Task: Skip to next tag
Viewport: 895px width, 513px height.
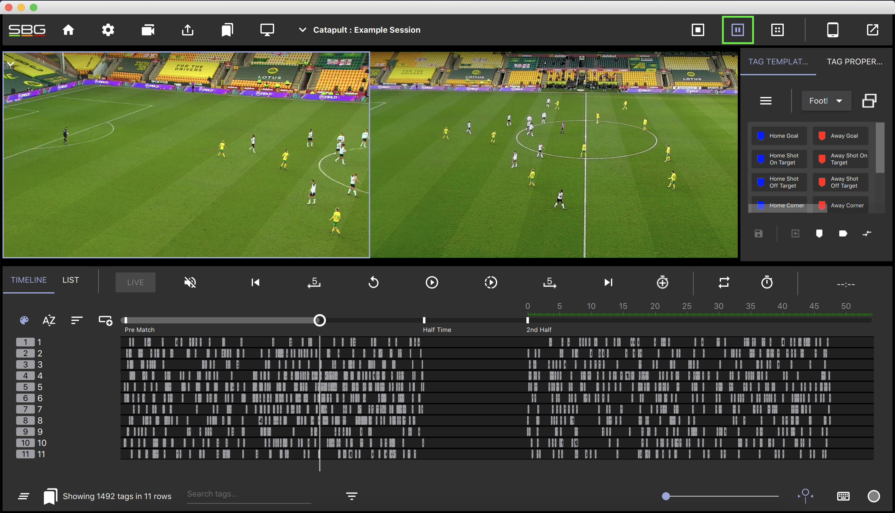Action: pyautogui.click(x=608, y=283)
